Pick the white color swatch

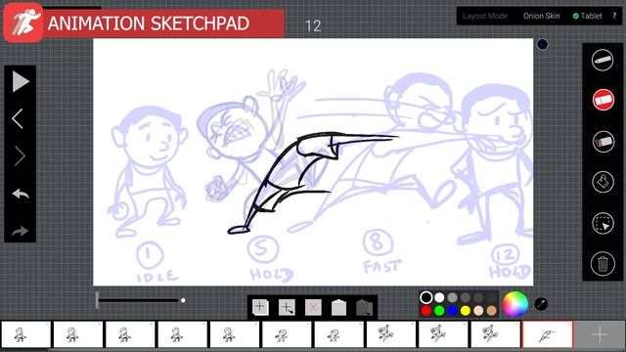pyautogui.click(x=439, y=297)
